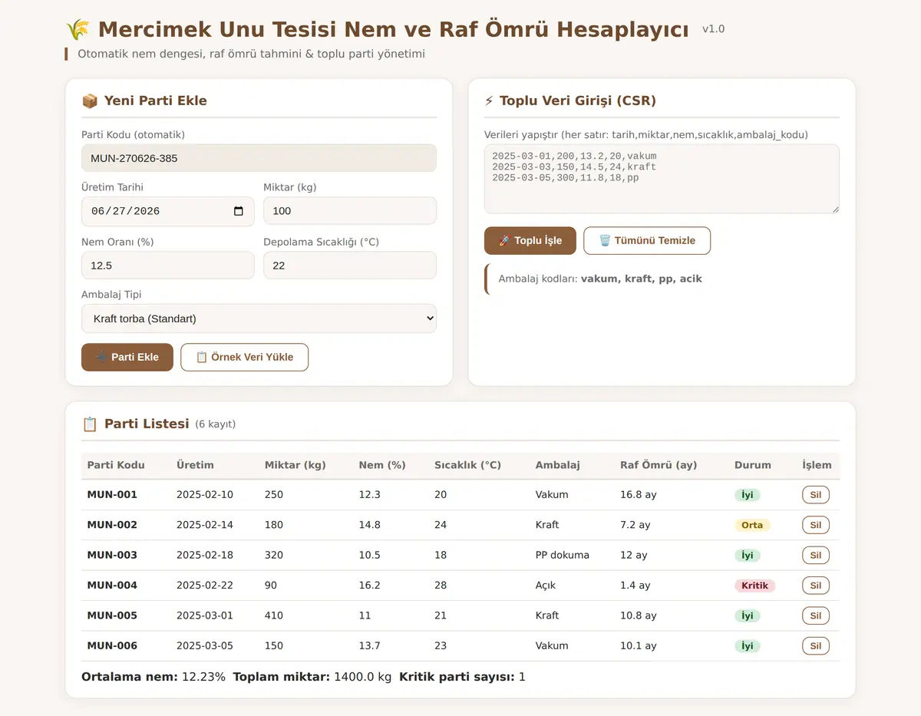Edit the Miktar (kg) field
921x716 pixels.
350,211
